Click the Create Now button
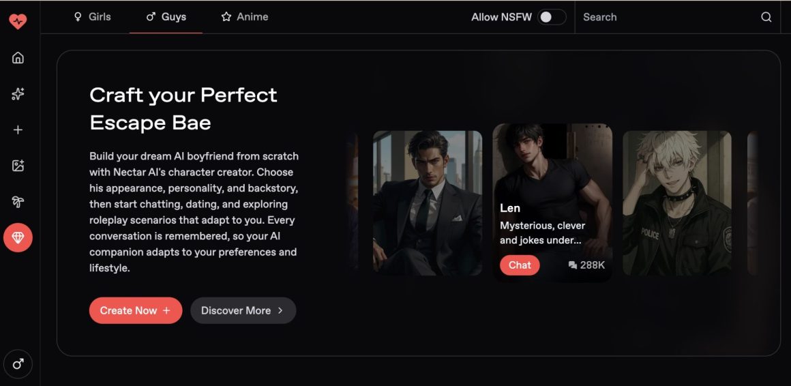Viewport: 791px width, 386px height. (x=136, y=310)
